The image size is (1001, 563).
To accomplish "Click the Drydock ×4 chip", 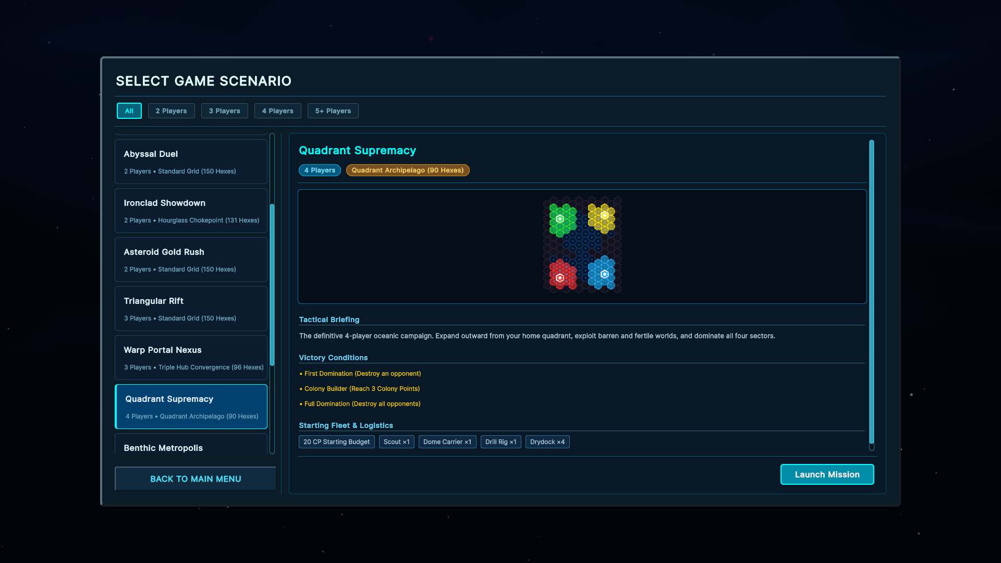I will 547,442.
